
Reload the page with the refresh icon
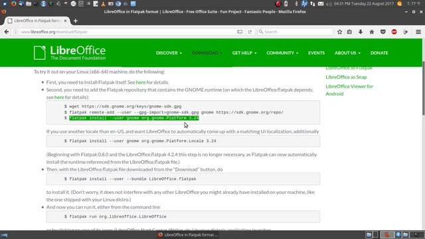250,32
